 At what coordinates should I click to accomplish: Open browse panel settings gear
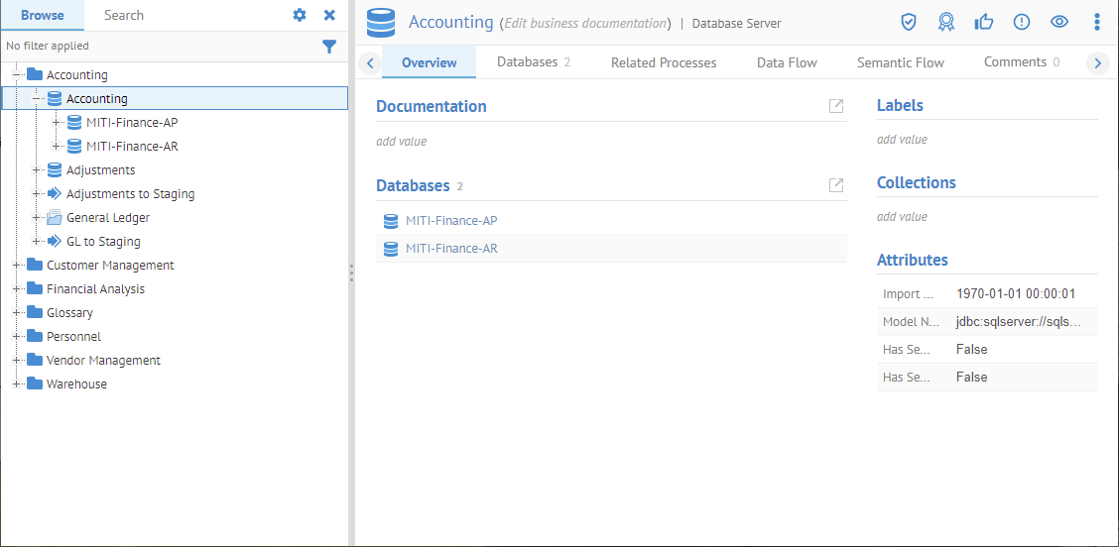tap(300, 15)
